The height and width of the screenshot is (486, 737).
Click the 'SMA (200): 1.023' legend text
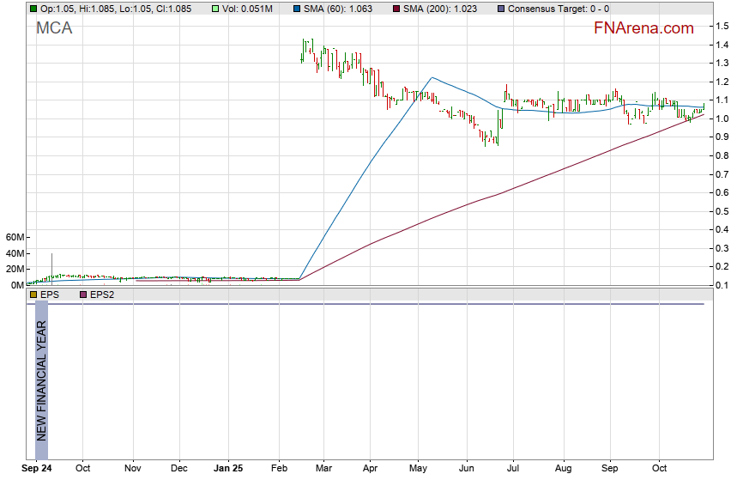coord(444,9)
